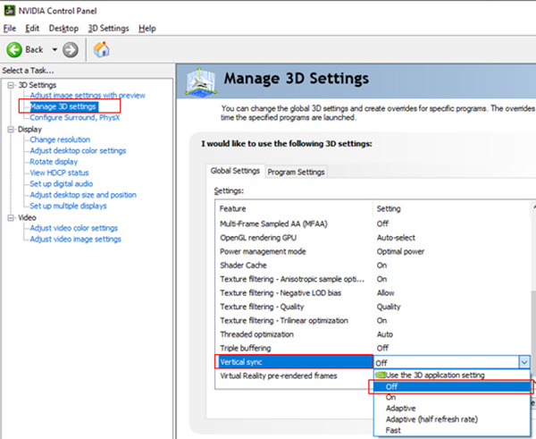Click the NVIDIA logo in title bar
The height and width of the screenshot is (439, 536).
pyautogui.click(x=8, y=10)
